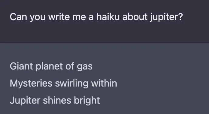Image resolution: width=209 pixels, height=114 pixels.
Task: Click the word 'you' in the prompt
Action: click(x=38, y=18)
